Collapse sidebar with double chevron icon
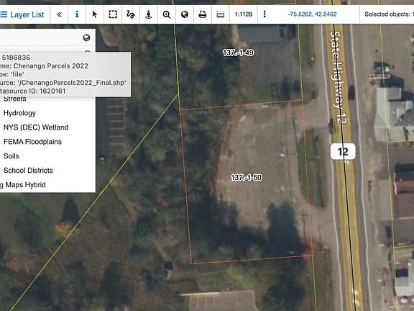This screenshot has width=414, height=311. (x=59, y=14)
